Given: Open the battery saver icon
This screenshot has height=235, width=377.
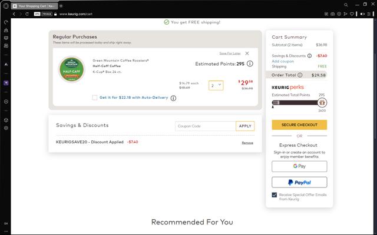Looking at the screenshot, I should point(362,14).
